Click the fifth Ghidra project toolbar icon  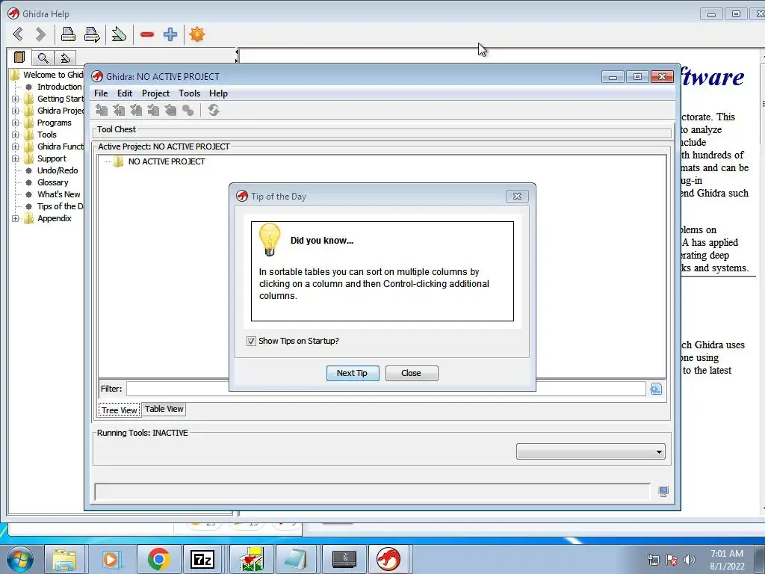pos(170,111)
